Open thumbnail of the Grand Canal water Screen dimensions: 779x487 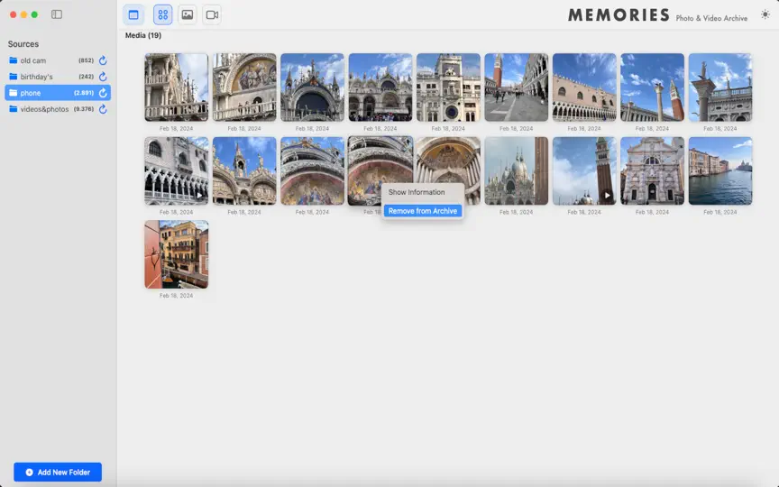[720, 171]
